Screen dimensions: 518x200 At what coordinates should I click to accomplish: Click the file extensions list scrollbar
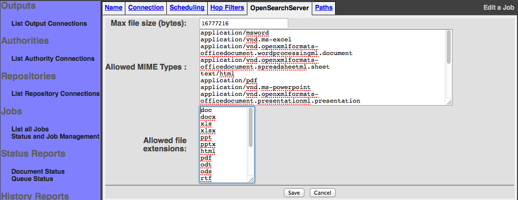(x=251, y=127)
